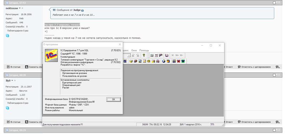Click the Оперативный учет component entry
The image size is (285, 134).
tap(71, 85)
